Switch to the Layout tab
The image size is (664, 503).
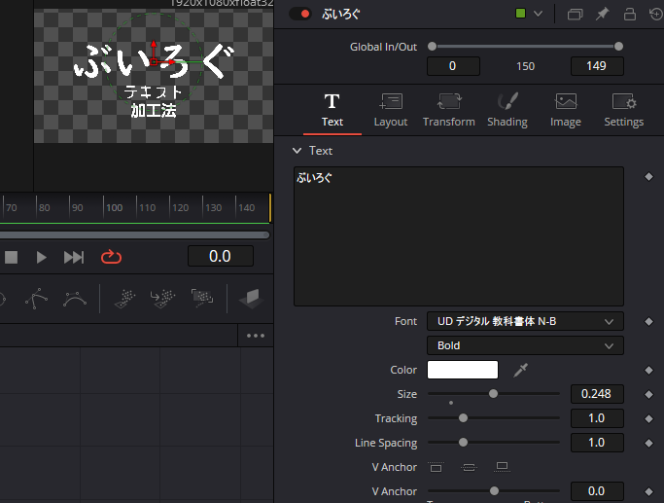pos(391,111)
